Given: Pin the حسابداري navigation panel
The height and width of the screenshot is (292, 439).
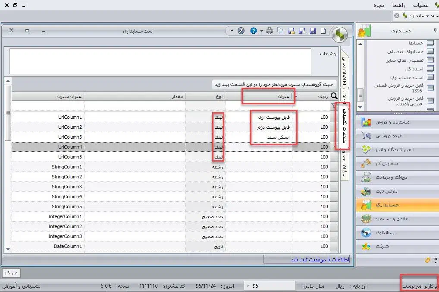Looking at the screenshot, I should [434, 31].
